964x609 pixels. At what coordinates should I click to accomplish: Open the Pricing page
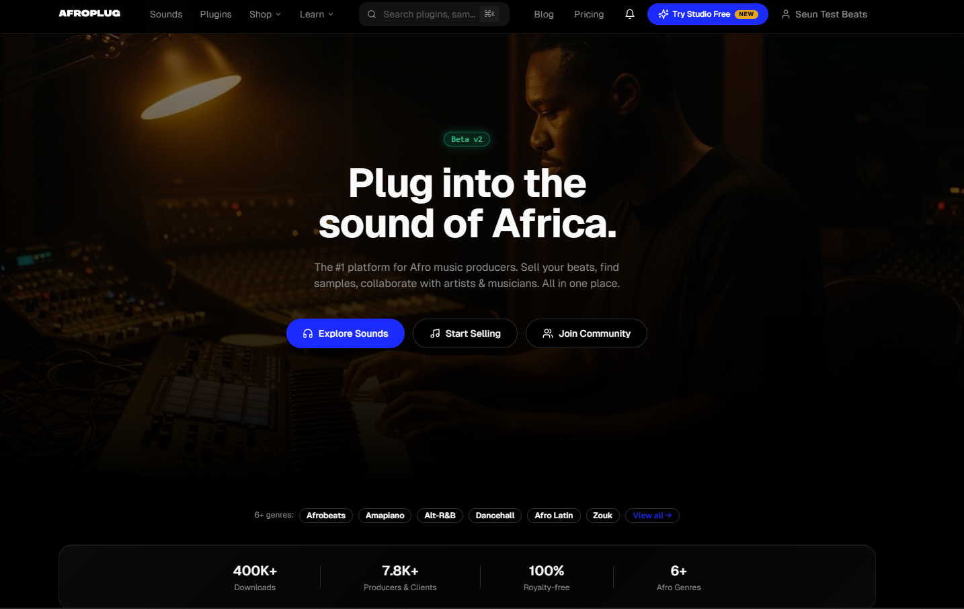[589, 14]
